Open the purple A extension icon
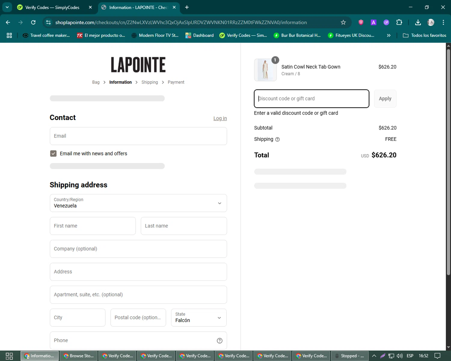The image size is (451, 361). (x=373, y=22)
